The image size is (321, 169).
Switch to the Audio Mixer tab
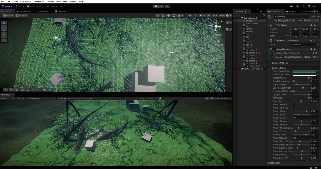[24, 11]
